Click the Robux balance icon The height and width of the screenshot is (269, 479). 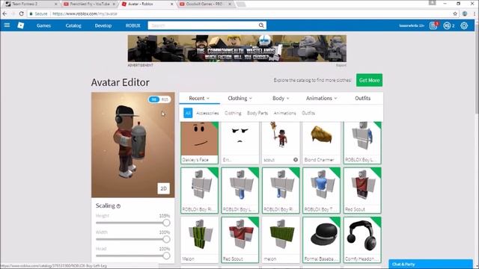(x=447, y=25)
